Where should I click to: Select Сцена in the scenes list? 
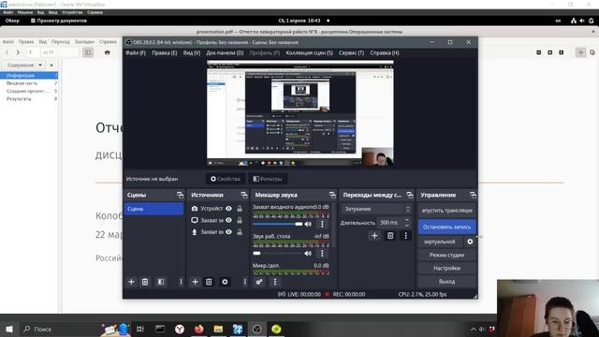pos(153,209)
